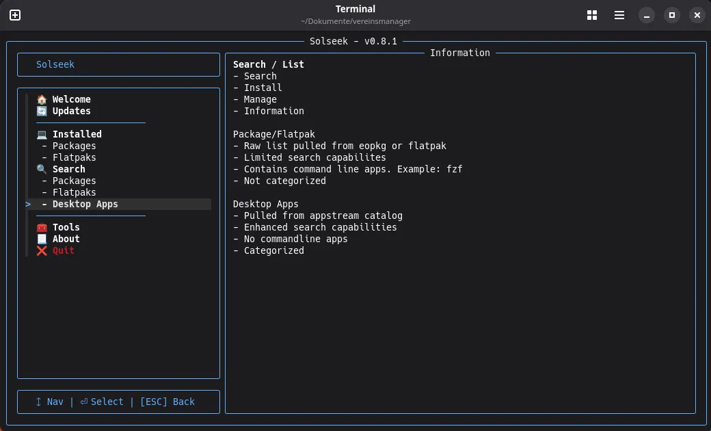The height and width of the screenshot is (431, 711).
Task: Select Flatpaks under Installed
Action: (74, 157)
